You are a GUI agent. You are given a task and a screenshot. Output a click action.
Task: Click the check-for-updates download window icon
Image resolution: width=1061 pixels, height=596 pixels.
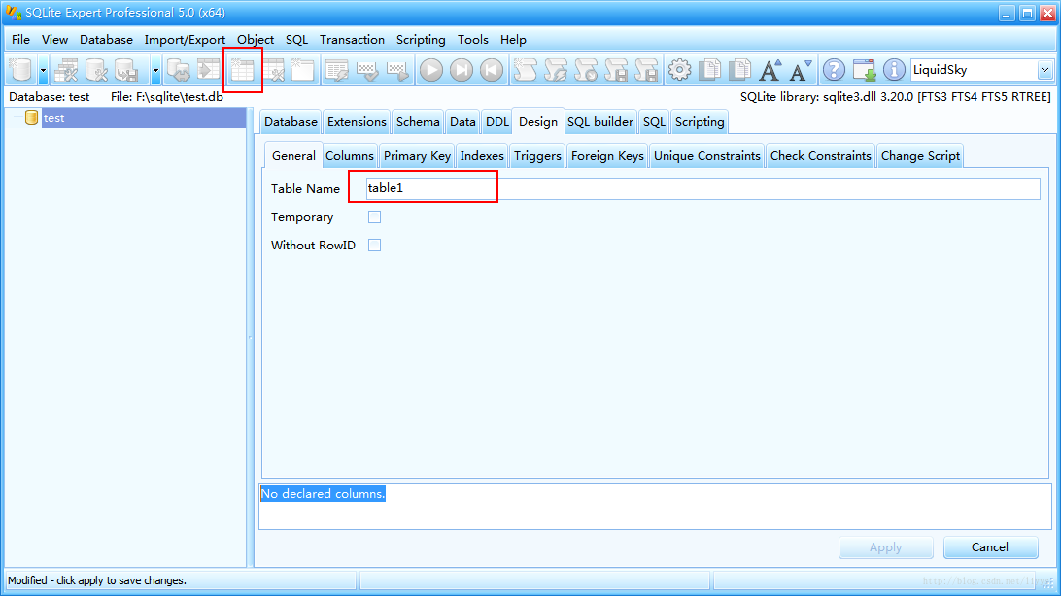coord(864,70)
